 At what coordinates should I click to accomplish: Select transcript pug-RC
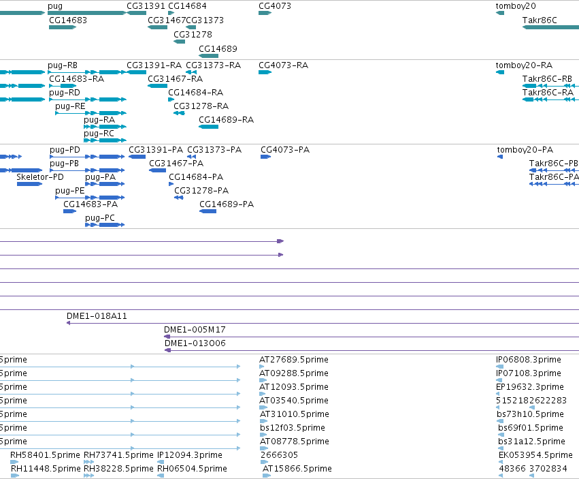[x=99, y=134]
